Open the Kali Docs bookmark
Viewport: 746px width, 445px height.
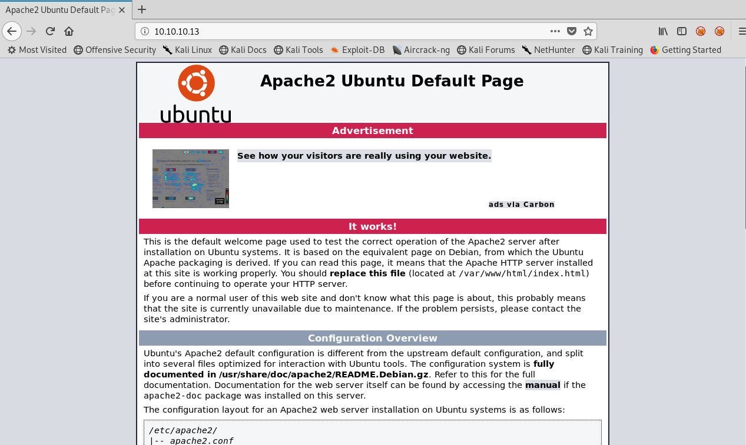click(x=243, y=50)
